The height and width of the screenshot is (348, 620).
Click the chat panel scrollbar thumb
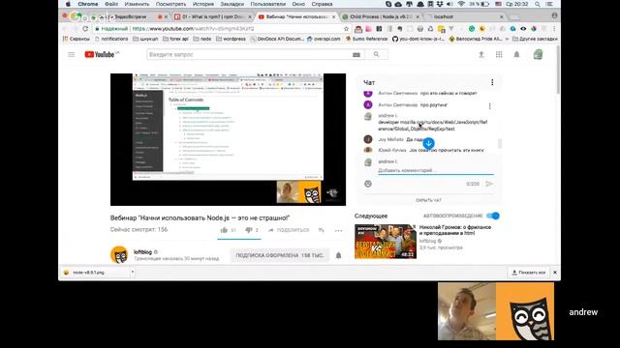tap(500, 144)
